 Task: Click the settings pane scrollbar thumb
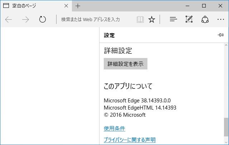click(x=226, y=127)
